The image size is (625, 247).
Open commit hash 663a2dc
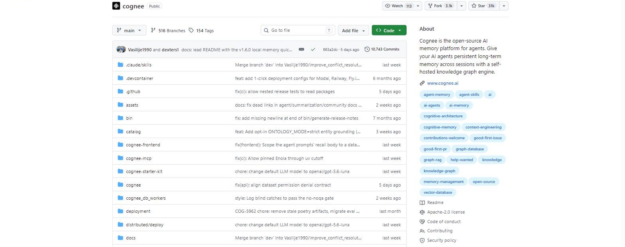330,50
